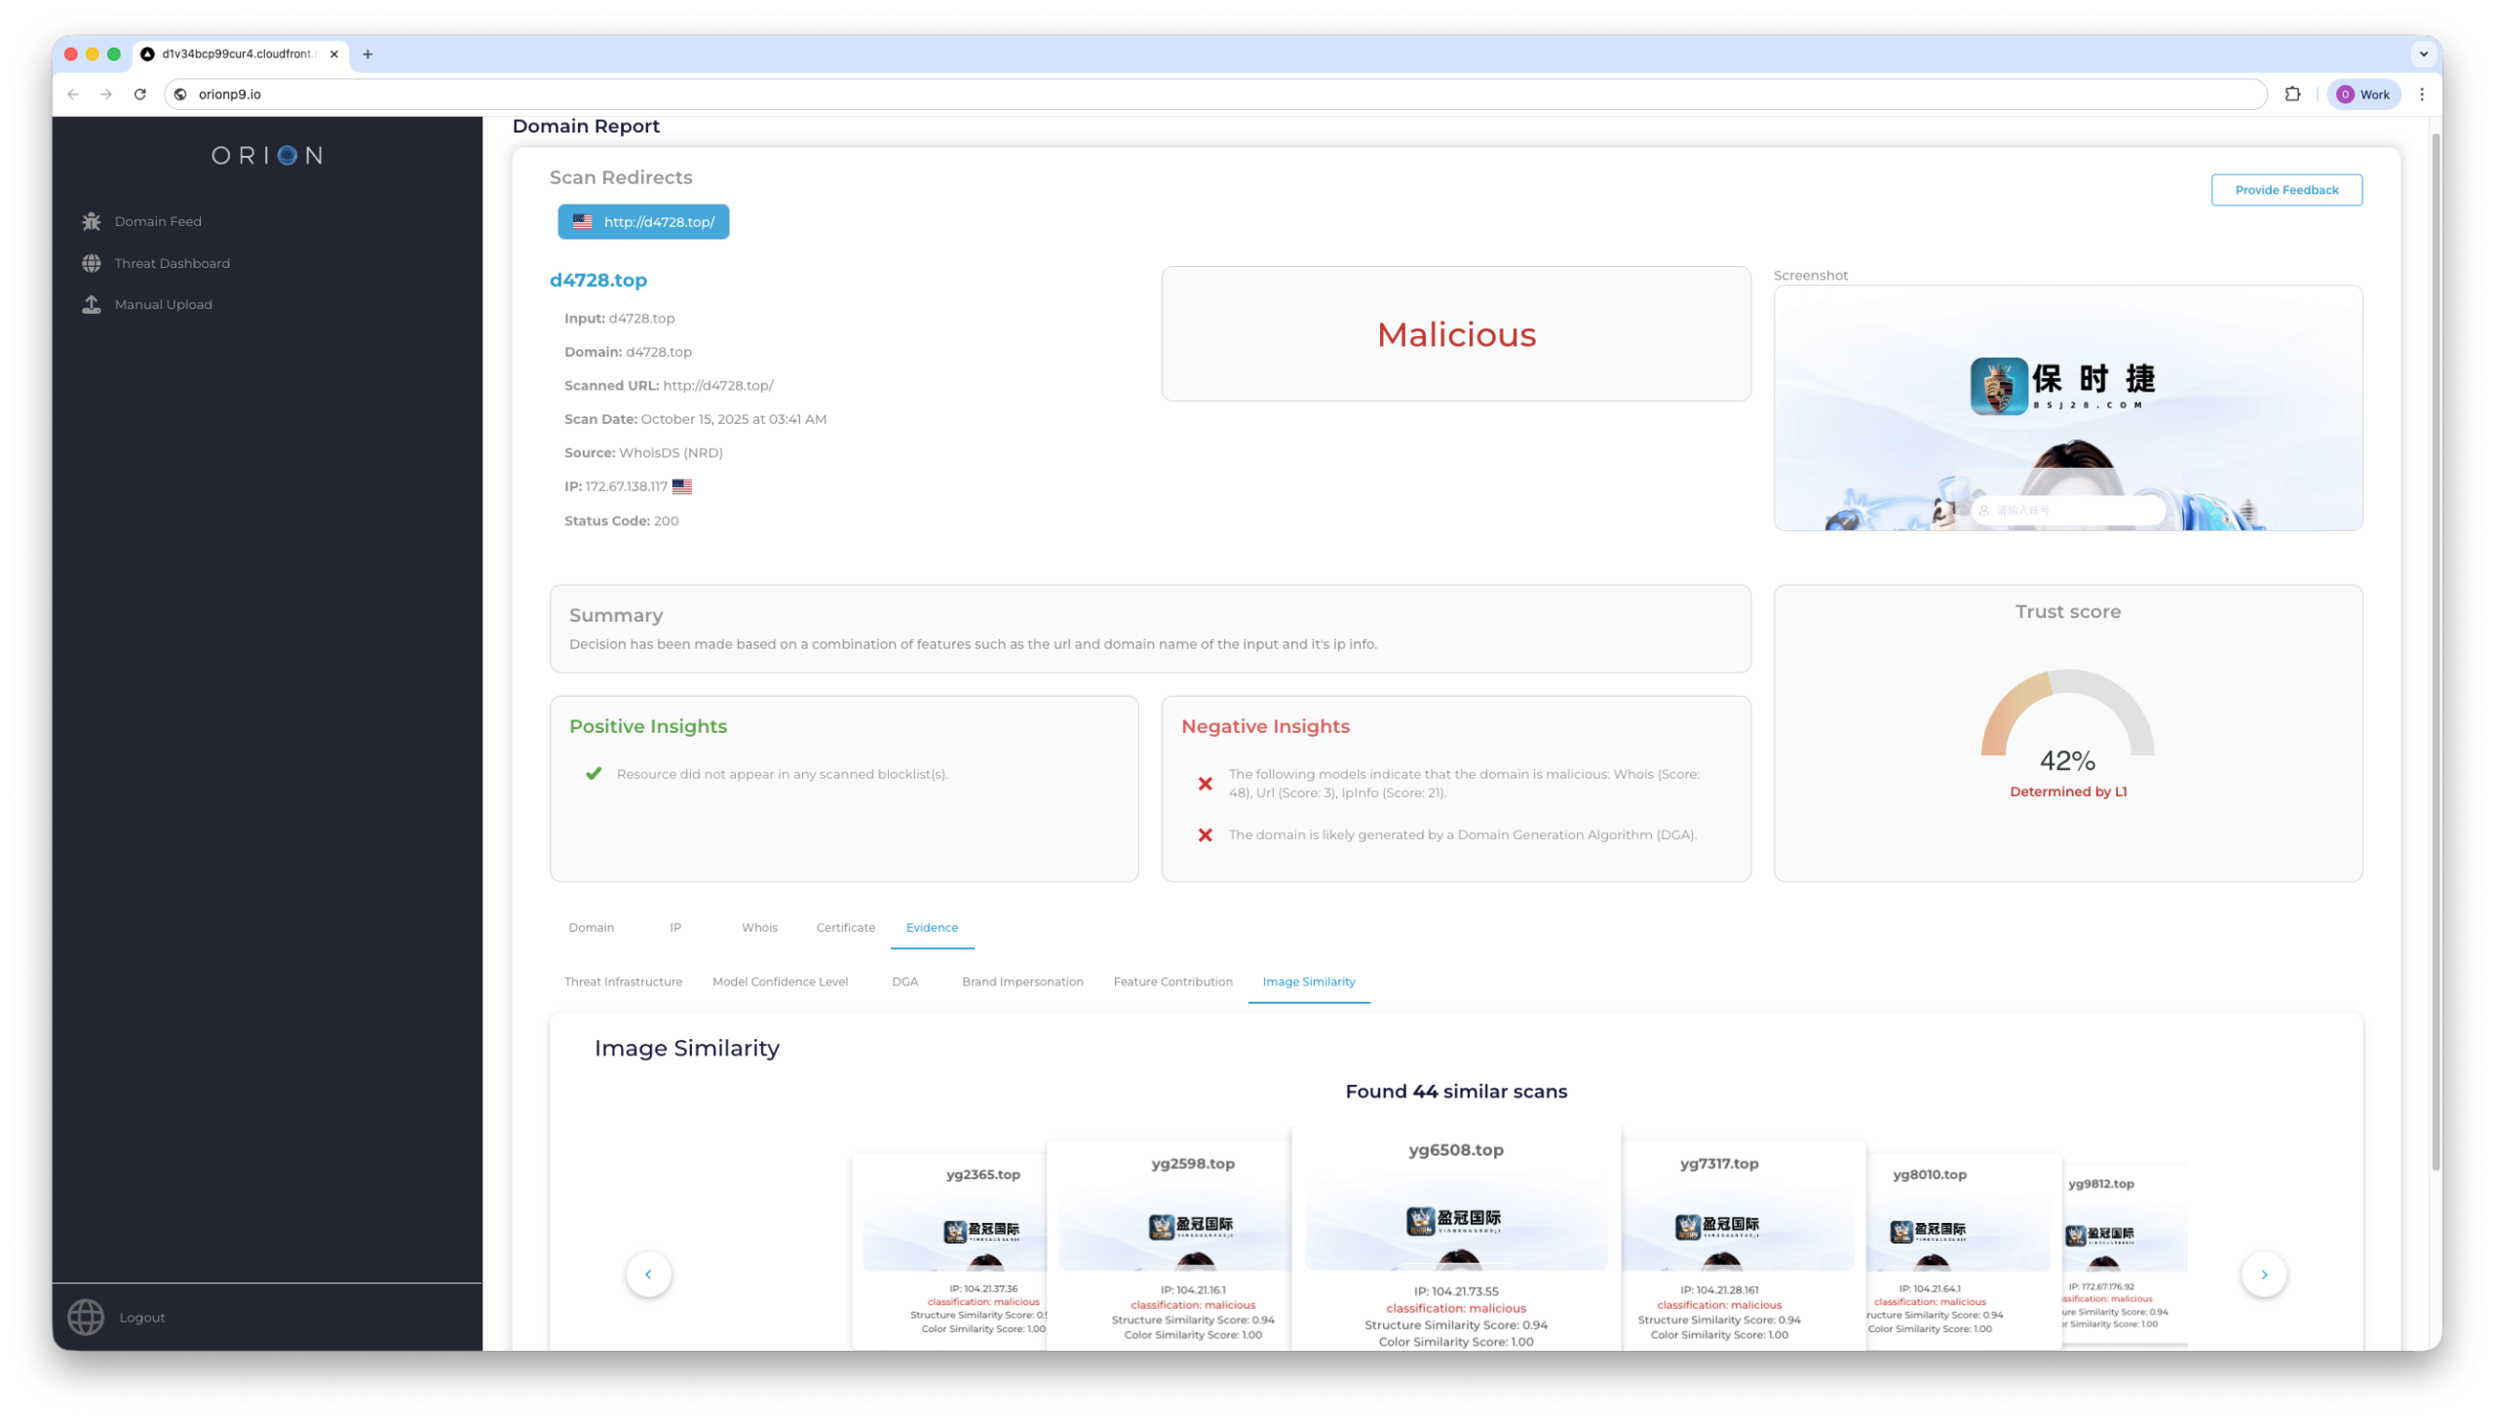Open the browser extensions puzzle icon

pyautogui.click(x=2292, y=95)
